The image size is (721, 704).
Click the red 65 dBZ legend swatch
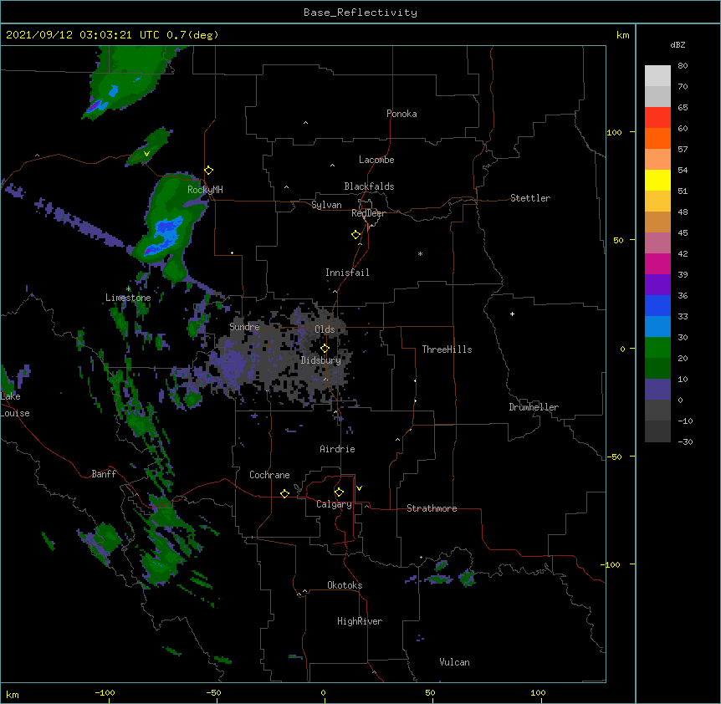click(x=657, y=117)
